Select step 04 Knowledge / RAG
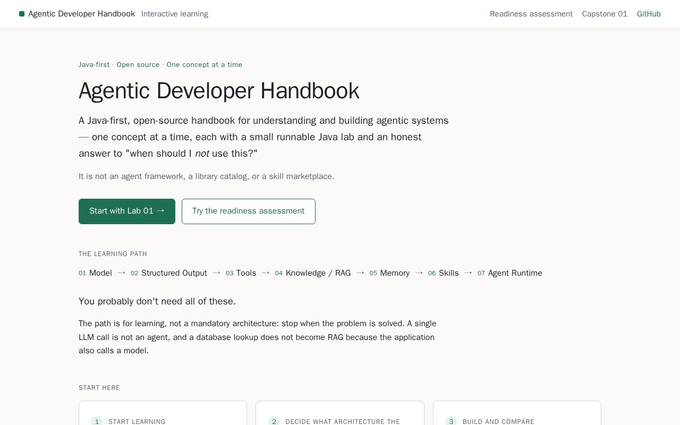Viewport: 680px width, 425px height. [313, 273]
